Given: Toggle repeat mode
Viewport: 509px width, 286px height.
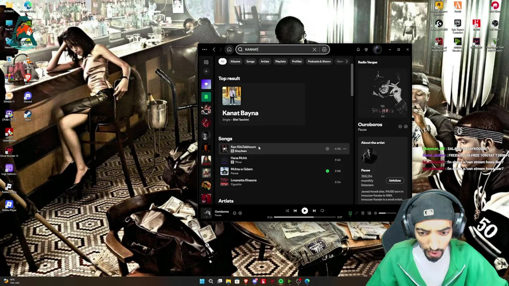Looking at the screenshot, I should [x=322, y=211].
